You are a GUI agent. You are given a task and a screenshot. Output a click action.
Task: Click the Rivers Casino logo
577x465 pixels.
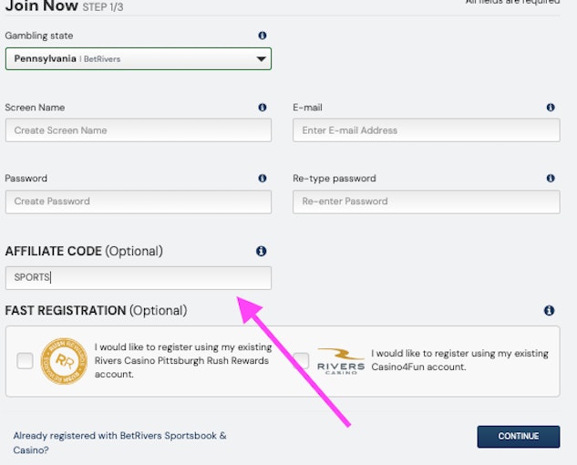(x=340, y=360)
